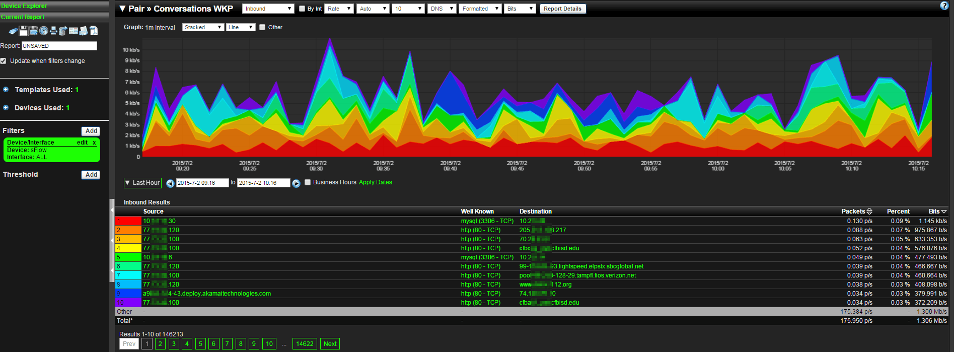Image resolution: width=954 pixels, height=352 pixels.
Task: Open the Line graph type dropdown
Action: (x=241, y=27)
